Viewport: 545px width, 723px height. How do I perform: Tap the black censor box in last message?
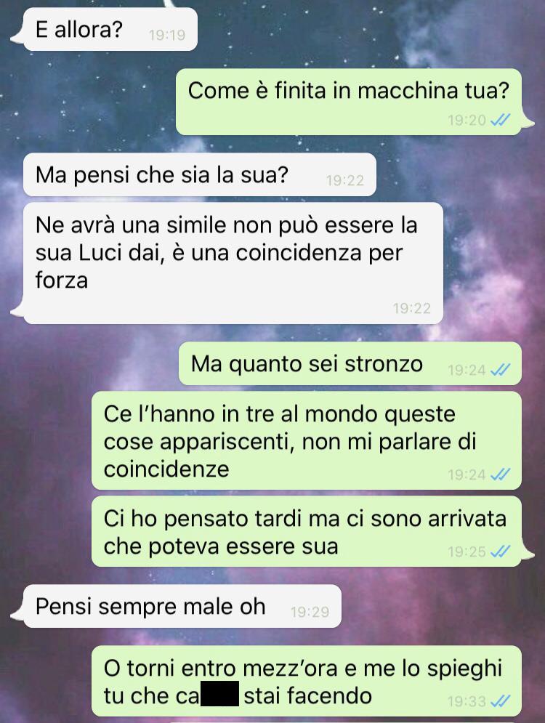pos(219,693)
